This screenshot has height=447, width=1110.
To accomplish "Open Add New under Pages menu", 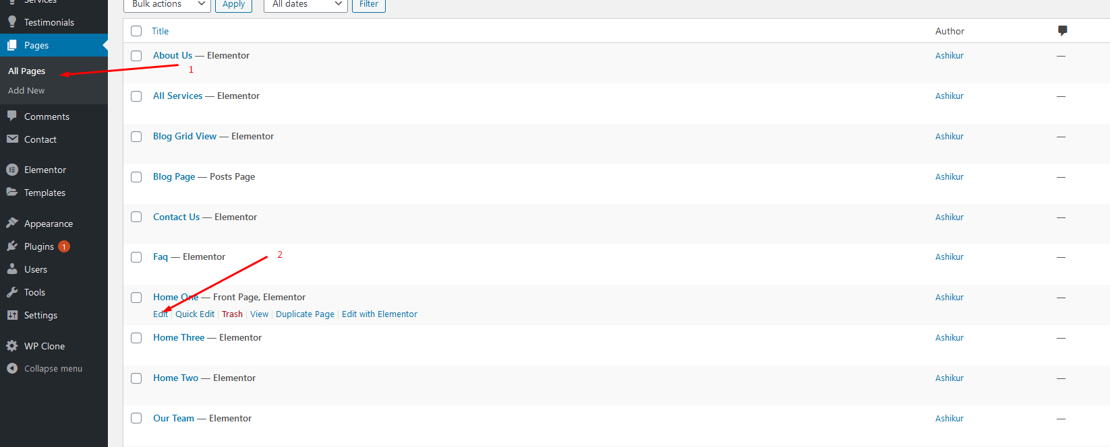I will coord(26,90).
